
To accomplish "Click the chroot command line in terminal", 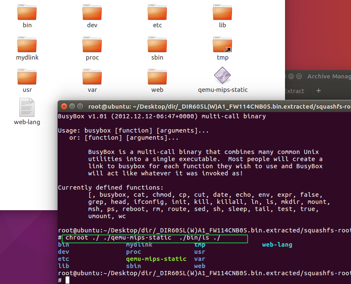I will (x=143, y=237).
